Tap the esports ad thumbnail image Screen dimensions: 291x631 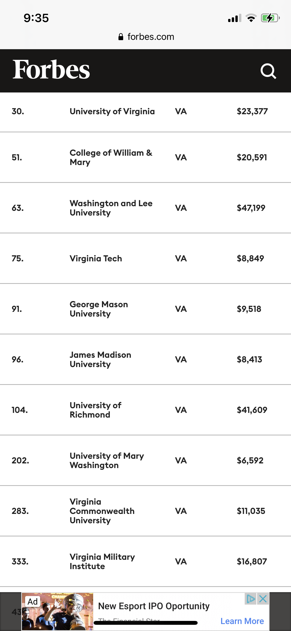(57, 611)
